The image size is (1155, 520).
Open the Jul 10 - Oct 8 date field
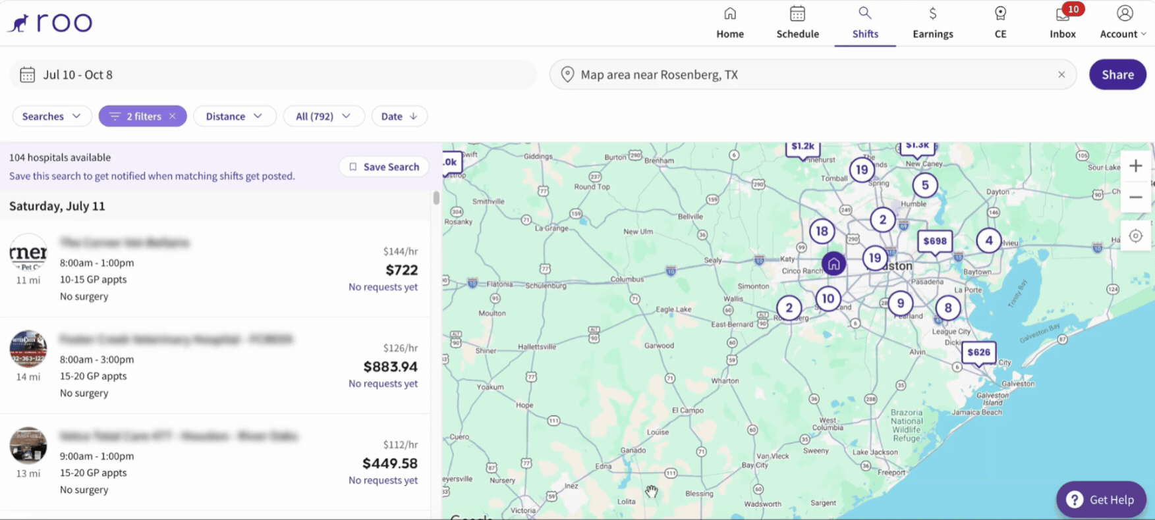point(273,74)
